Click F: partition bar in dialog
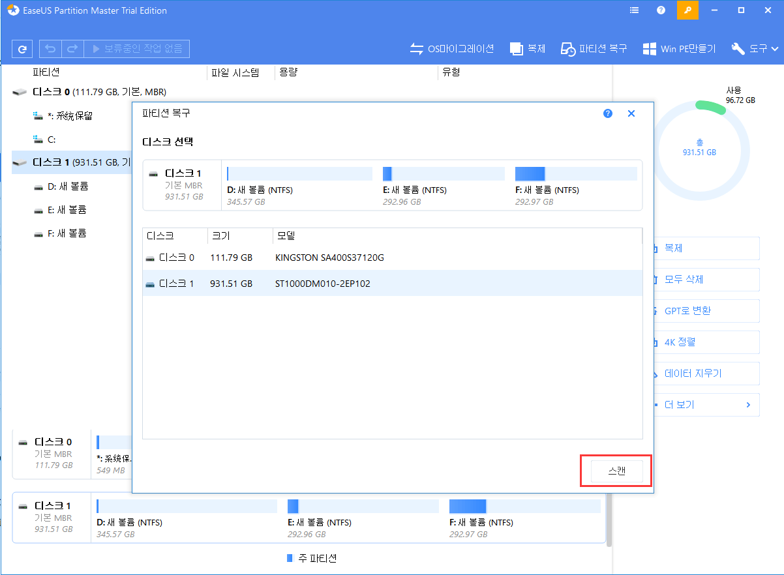Screen dimensions: 784x575 point(576,173)
